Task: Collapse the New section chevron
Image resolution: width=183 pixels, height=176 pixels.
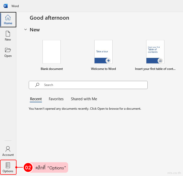Action: [25, 30]
